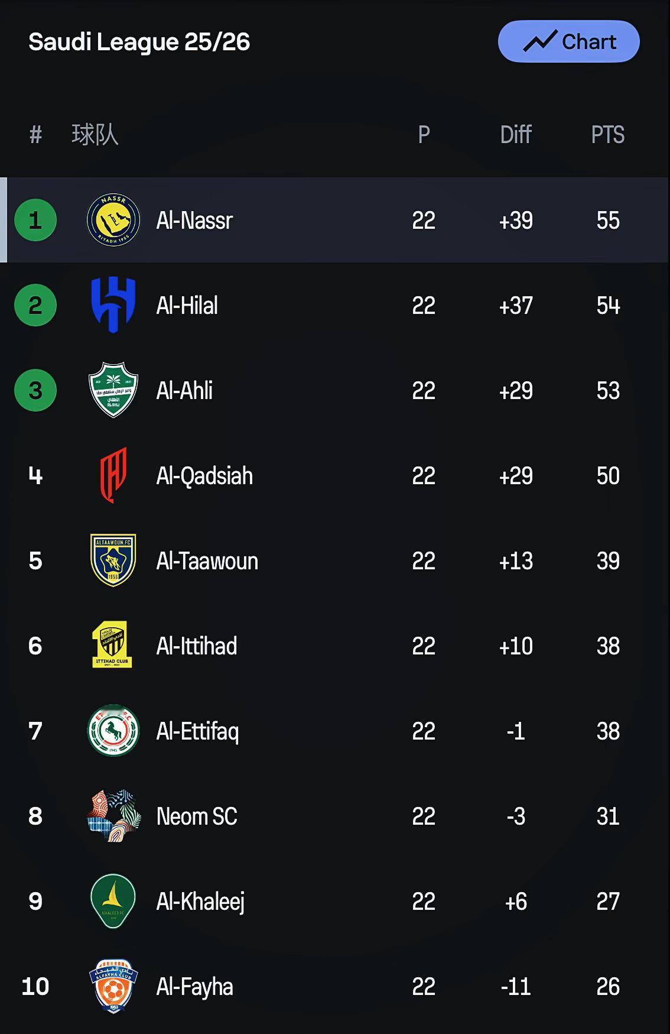Click the Al-Ahli green shield crest
670x1034 pixels.
[x=113, y=390]
